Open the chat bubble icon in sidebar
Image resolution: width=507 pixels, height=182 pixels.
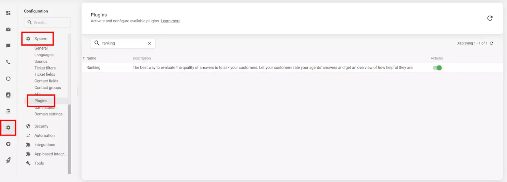tap(8, 46)
